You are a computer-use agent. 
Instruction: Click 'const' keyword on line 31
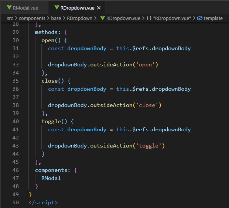56,48
